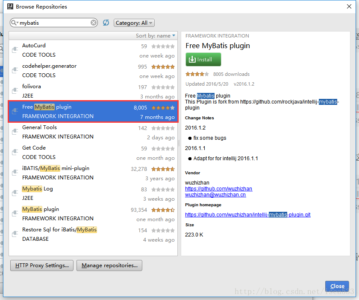Close the Browse Repositories dialog via Close button

pos(337,286)
